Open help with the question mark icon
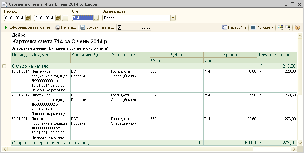The image size is (304, 153). [297, 27]
